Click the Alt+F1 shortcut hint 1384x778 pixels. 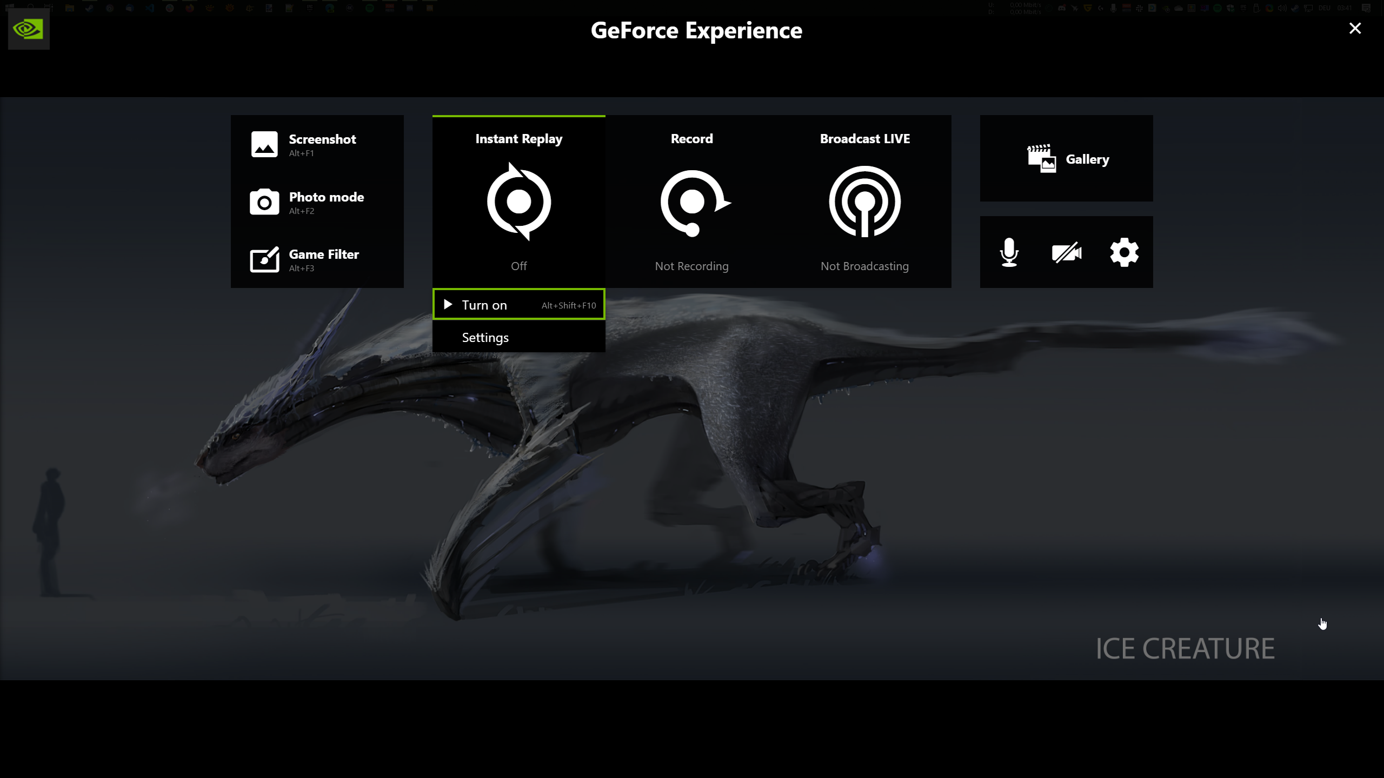tap(302, 153)
